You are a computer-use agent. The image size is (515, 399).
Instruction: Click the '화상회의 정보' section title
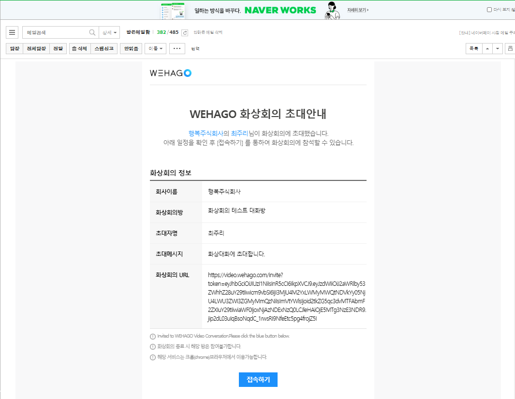pyautogui.click(x=171, y=173)
